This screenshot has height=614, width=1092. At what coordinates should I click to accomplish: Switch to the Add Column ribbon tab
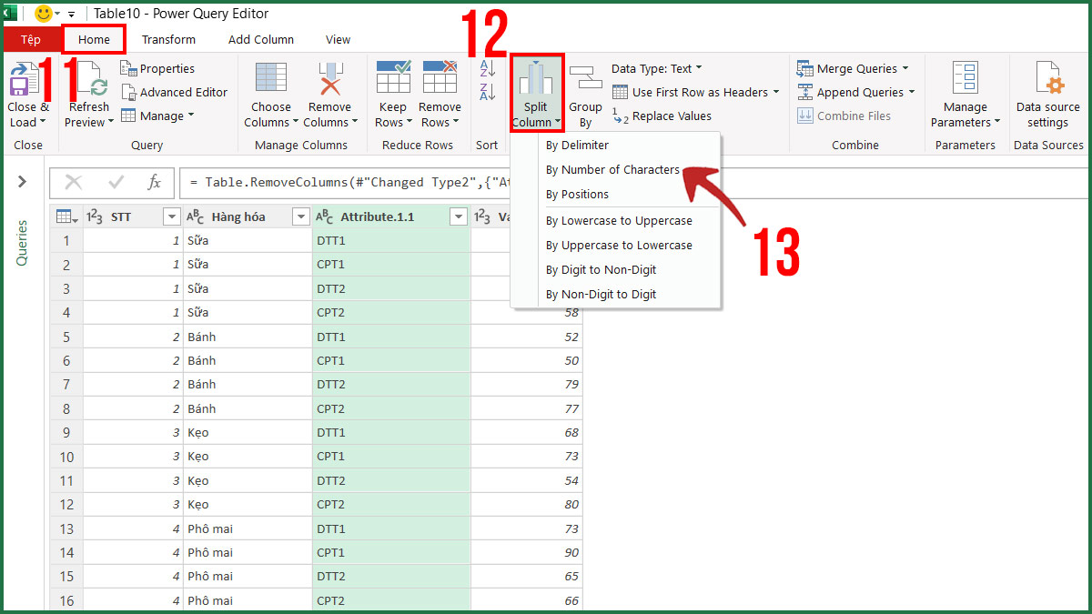261,39
